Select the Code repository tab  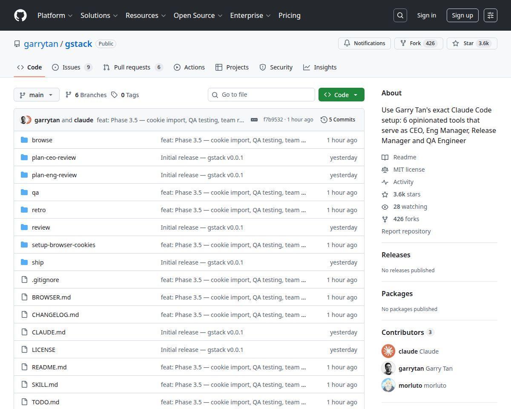point(29,67)
